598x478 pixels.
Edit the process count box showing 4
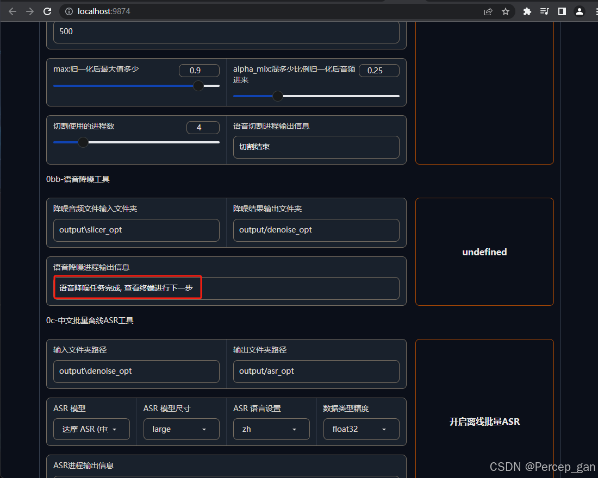click(203, 127)
